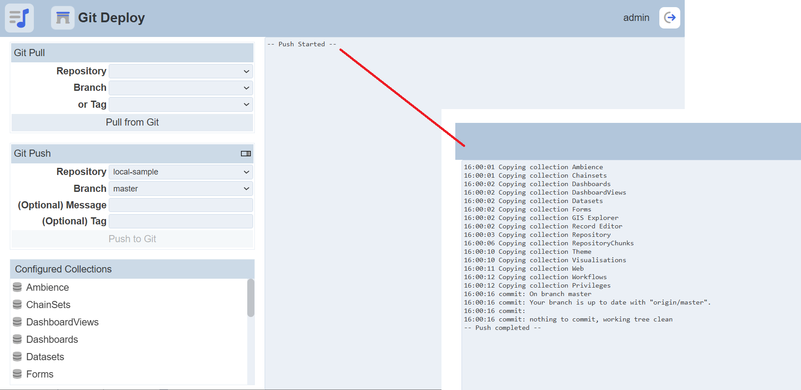801x390 pixels.
Task: Click the DashboardViews collection database icon
Action: [x=17, y=322]
